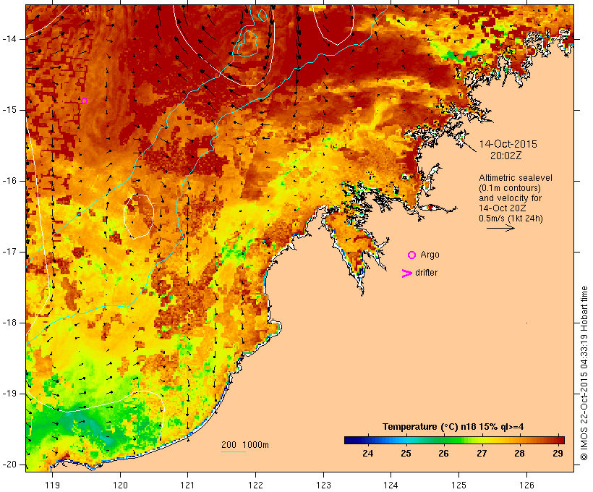Click the time text 20:02Z
This screenshot has width=593, height=492.
(506, 156)
